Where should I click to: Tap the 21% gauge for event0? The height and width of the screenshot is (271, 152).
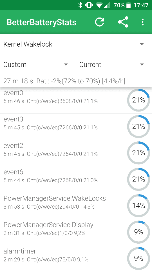point(138,100)
